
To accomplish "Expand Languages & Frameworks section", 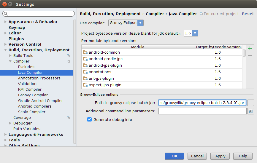I will [x=5, y=135].
